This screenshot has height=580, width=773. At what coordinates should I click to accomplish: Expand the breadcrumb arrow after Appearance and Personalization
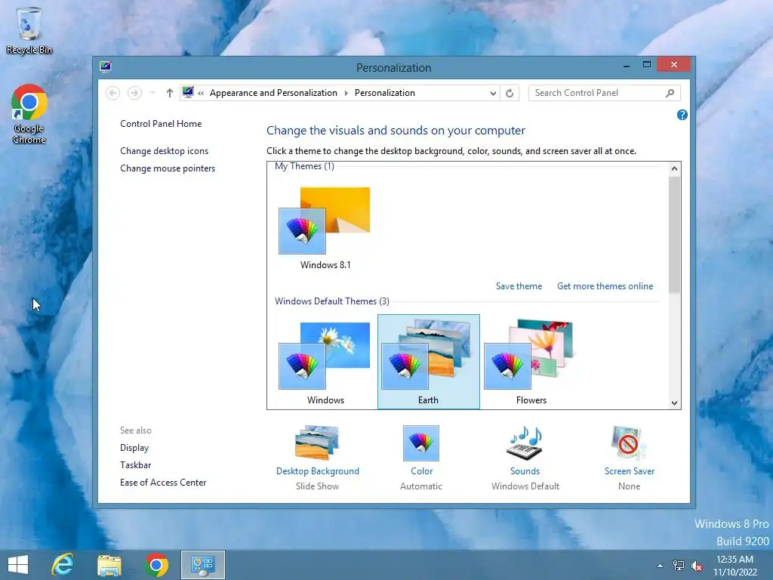click(346, 93)
